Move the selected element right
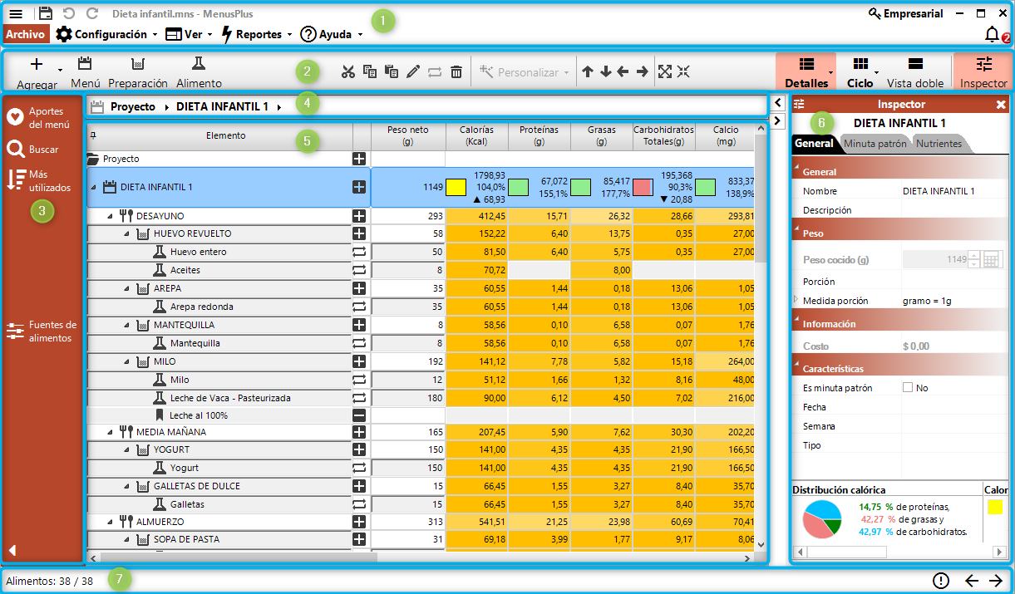Image resolution: width=1015 pixels, height=594 pixels. [642, 72]
